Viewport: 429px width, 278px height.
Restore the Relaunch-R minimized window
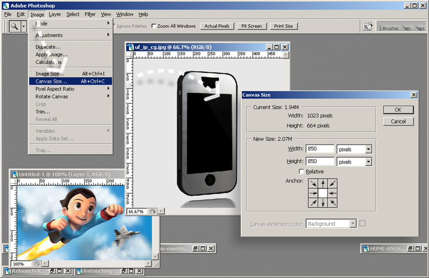coord(52,271)
